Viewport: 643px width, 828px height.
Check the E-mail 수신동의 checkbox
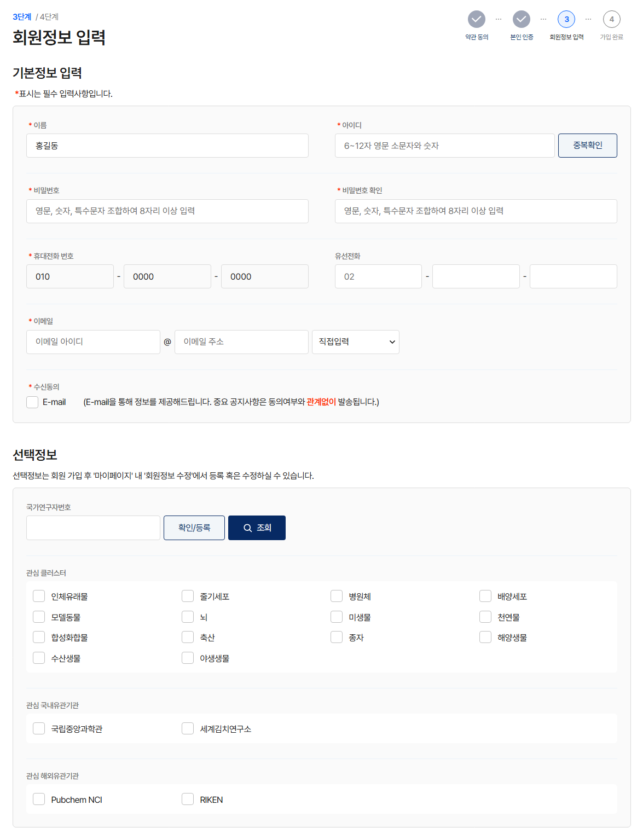32,402
